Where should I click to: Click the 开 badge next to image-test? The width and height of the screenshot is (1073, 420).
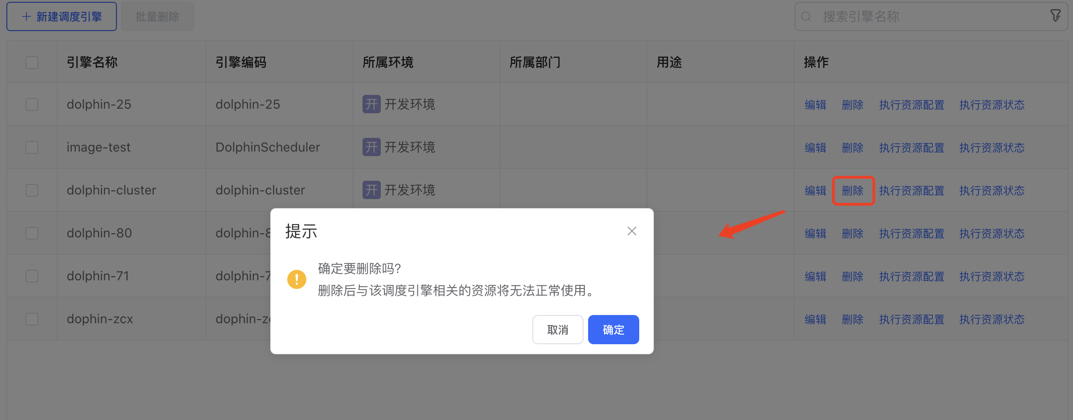[371, 147]
